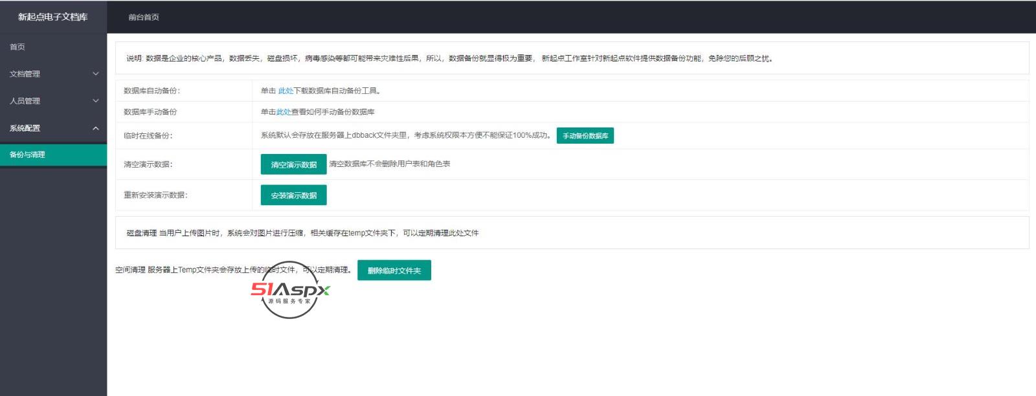The height and width of the screenshot is (396, 1036).
Task: Select 文档管理 sidebar menu label
Action: point(25,74)
